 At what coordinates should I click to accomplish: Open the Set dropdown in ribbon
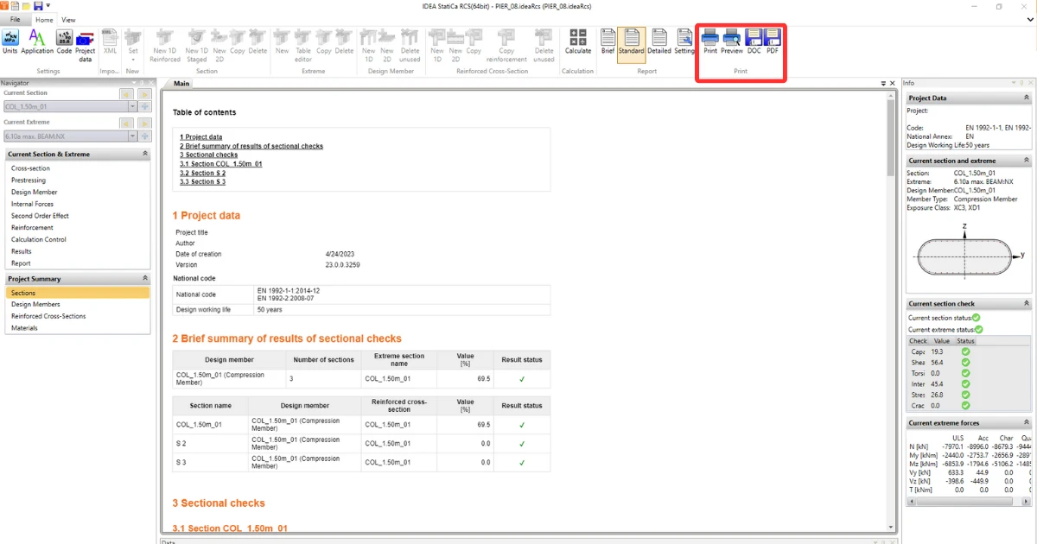(132, 45)
